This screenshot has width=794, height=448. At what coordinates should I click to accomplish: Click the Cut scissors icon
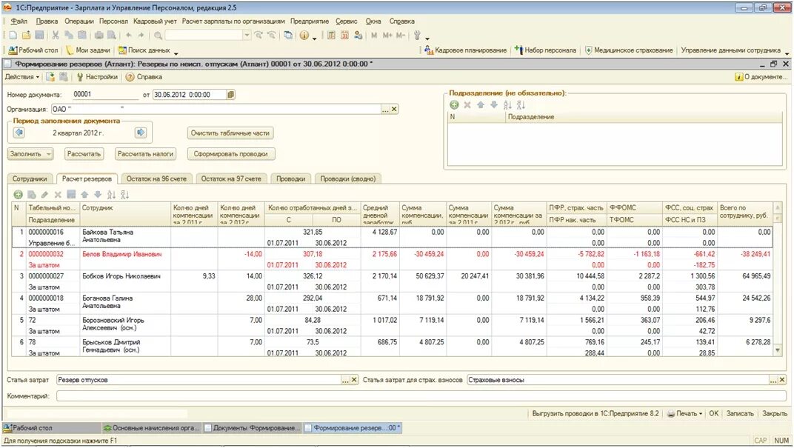(56, 36)
